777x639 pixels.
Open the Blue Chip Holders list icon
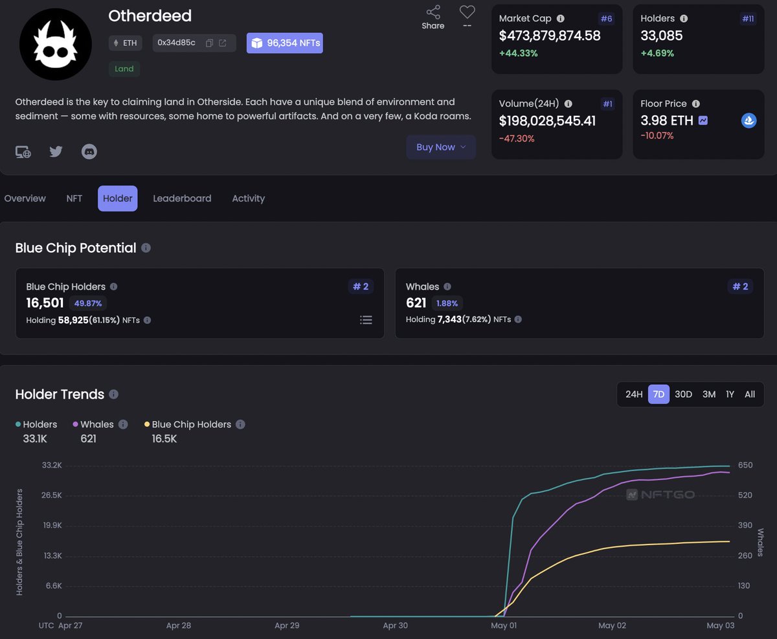pyautogui.click(x=366, y=319)
